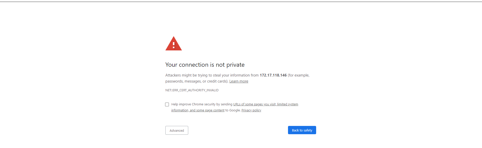Viewport: 482px width, 148px height.
Task: Click the "URLs of some pages you visit" link
Action: [x=254, y=104]
